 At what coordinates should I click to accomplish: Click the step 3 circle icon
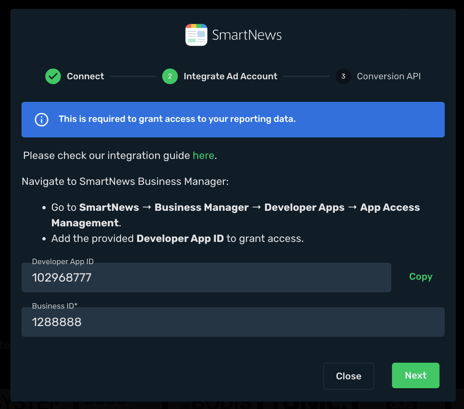click(x=343, y=76)
